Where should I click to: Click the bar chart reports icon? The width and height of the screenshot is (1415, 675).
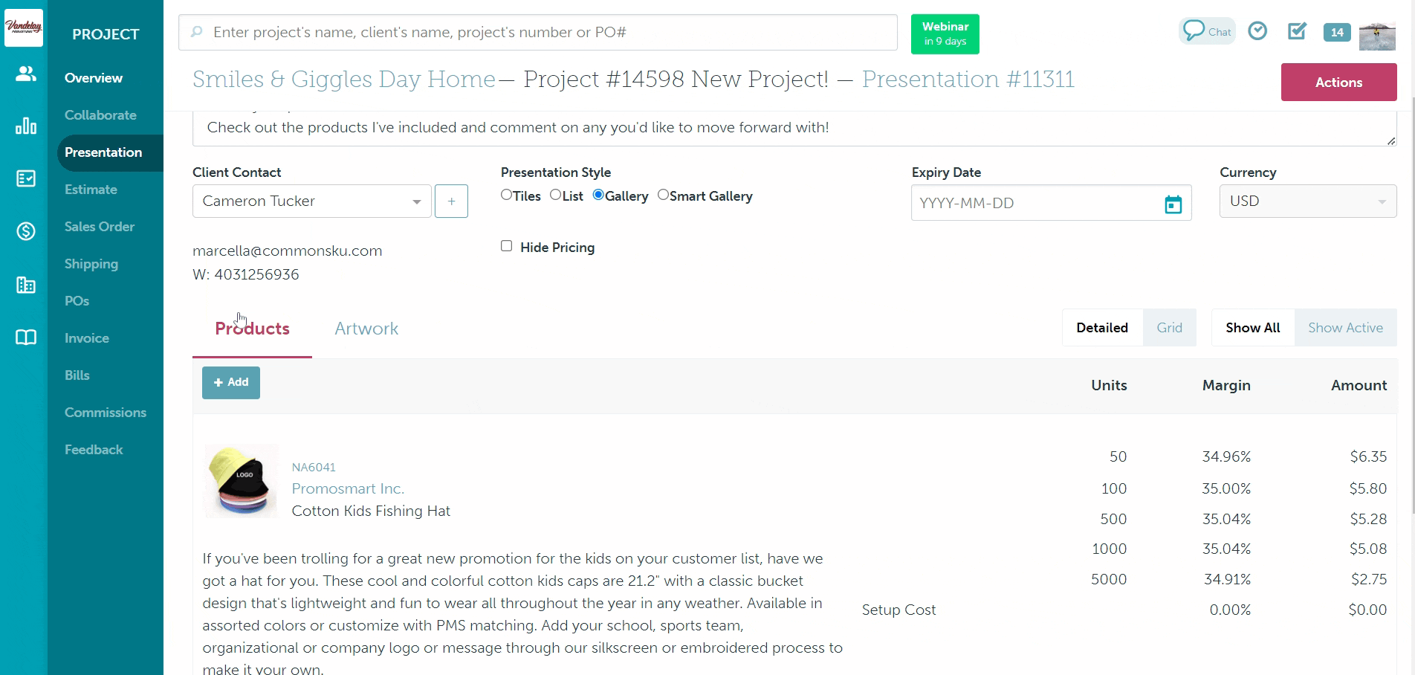(x=26, y=126)
